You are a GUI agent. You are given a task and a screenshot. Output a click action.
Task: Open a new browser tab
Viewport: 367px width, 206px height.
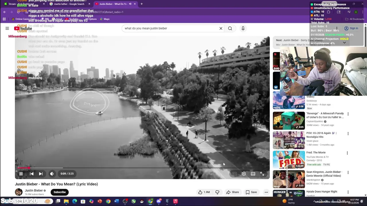click(x=142, y=4)
